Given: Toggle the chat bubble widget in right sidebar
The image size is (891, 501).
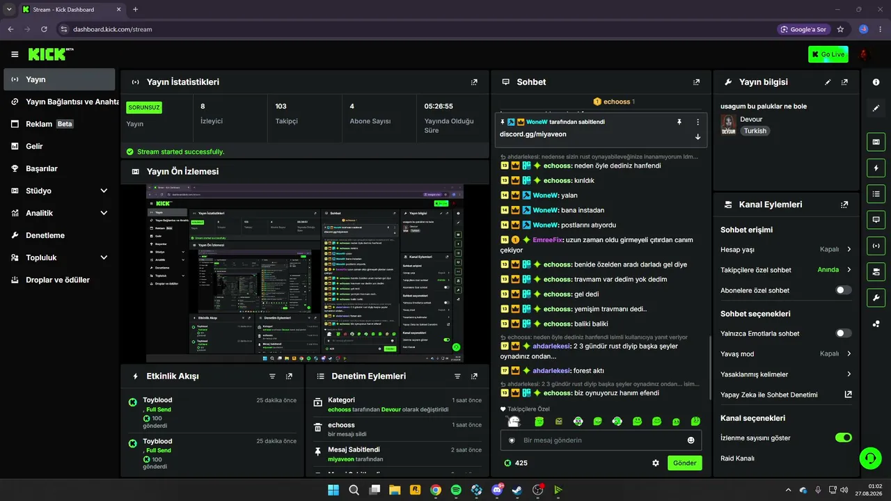Looking at the screenshot, I should click(876, 220).
